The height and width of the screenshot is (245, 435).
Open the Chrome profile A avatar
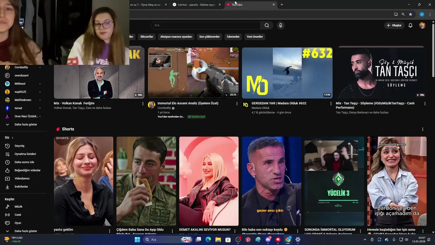click(x=422, y=14)
